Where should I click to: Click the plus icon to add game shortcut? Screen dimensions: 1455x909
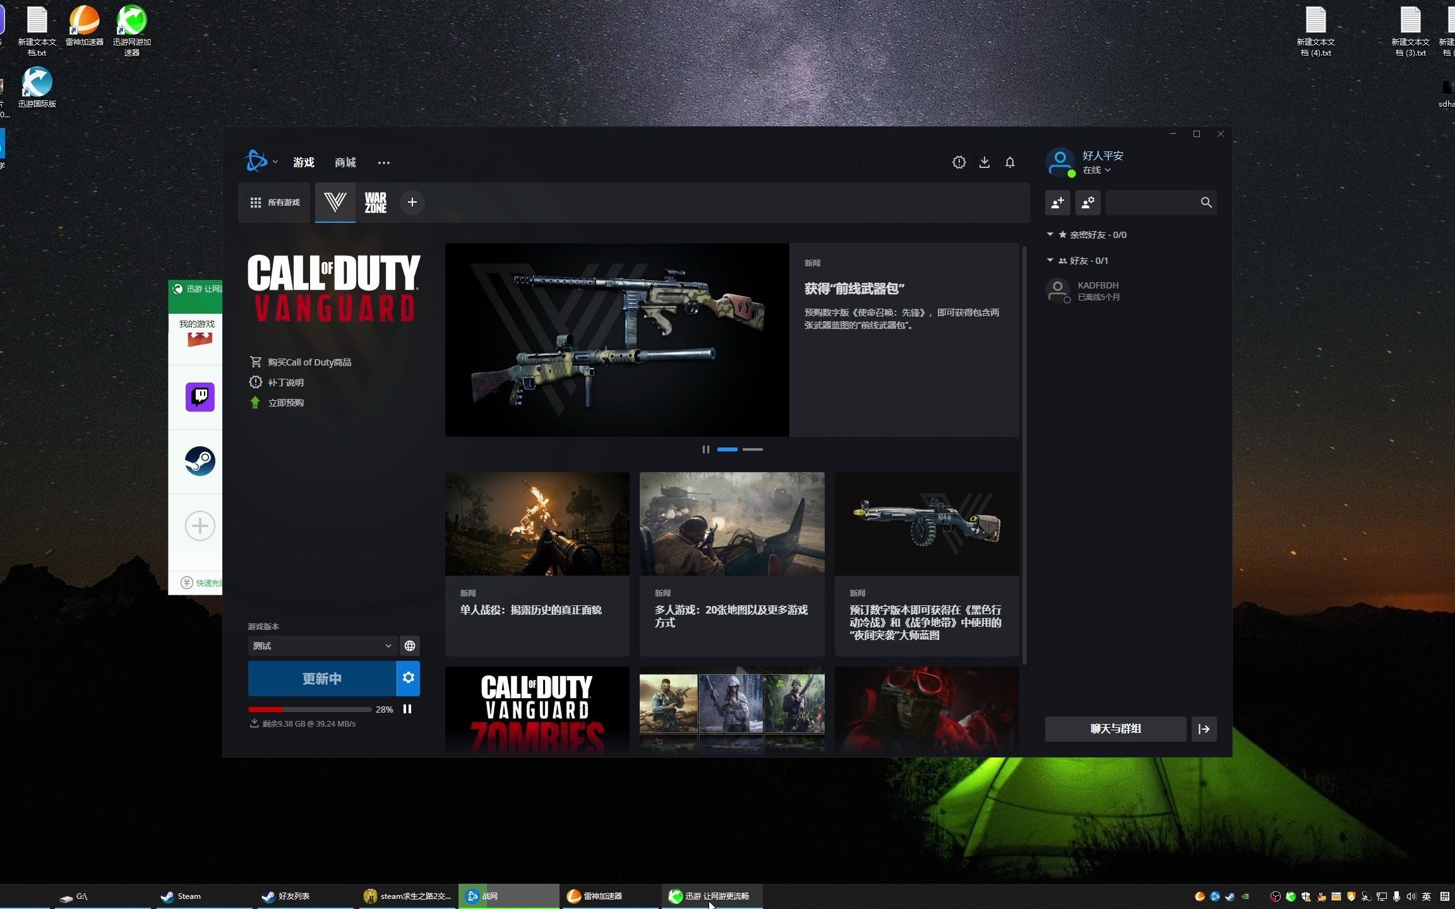[412, 203]
